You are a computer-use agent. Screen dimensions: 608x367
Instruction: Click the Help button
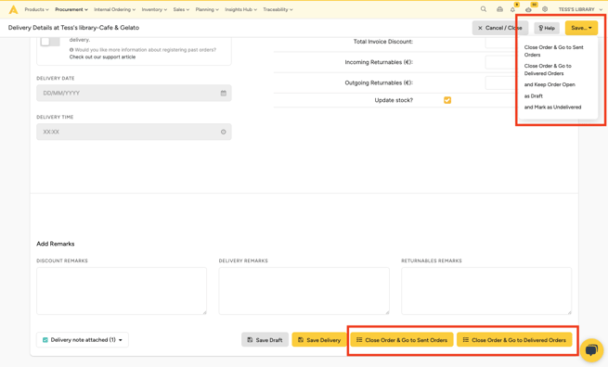tap(547, 28)
